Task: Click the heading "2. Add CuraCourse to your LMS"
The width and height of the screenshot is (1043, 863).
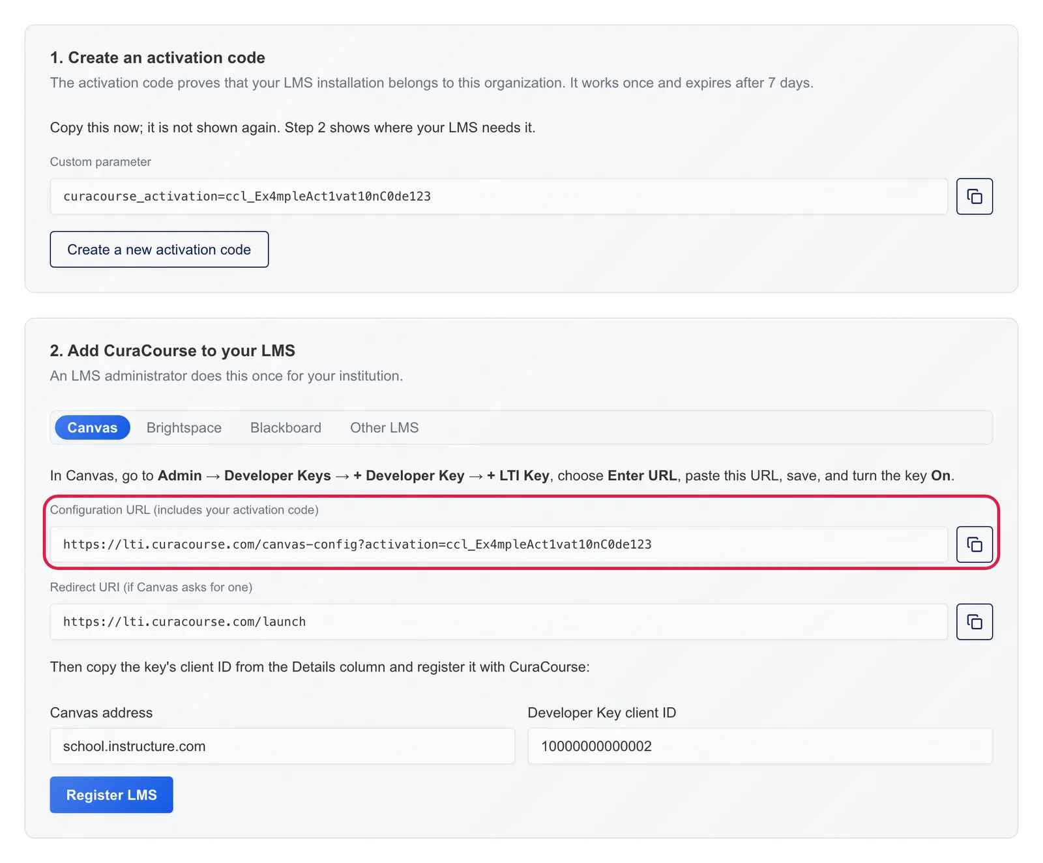Action: [x=173, y=351]
